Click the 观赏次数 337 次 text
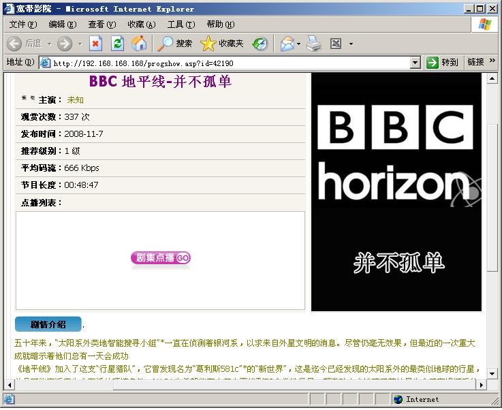Viewport: 502px width, 410px height. click(55, 117)
